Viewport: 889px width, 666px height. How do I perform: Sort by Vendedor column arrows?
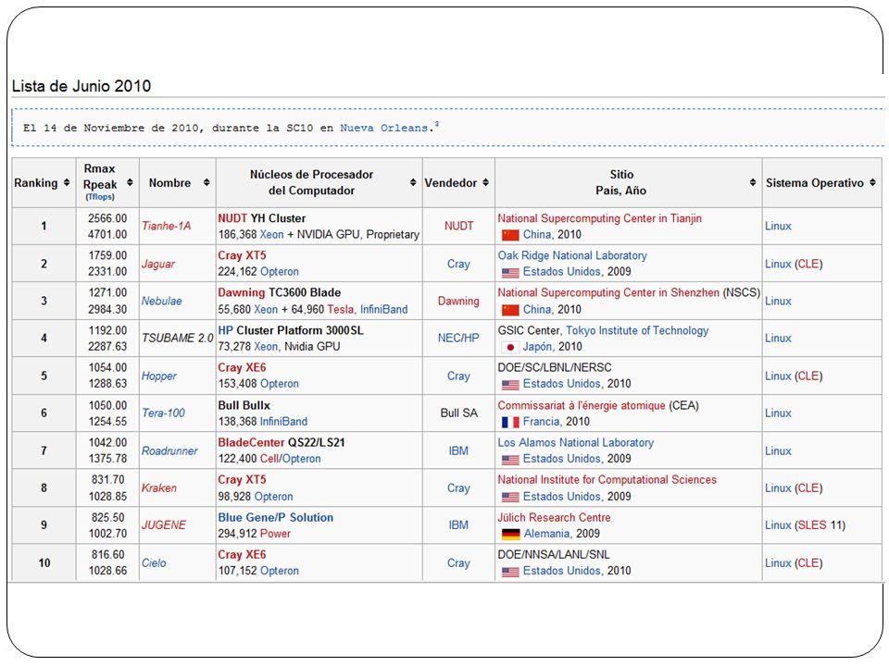486,182
